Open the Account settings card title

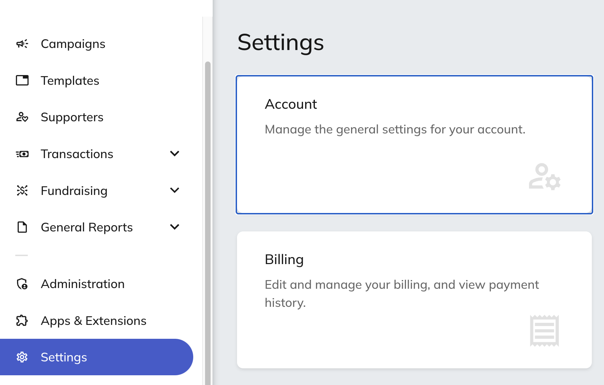(291, 104)
